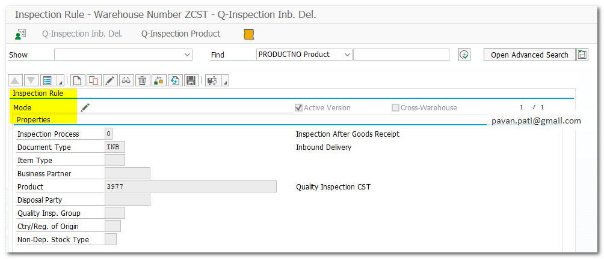Click the Display glasses icon

click(x=126, y=80)
